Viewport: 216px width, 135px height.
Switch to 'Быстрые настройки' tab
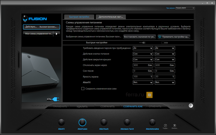coord(79,17)
